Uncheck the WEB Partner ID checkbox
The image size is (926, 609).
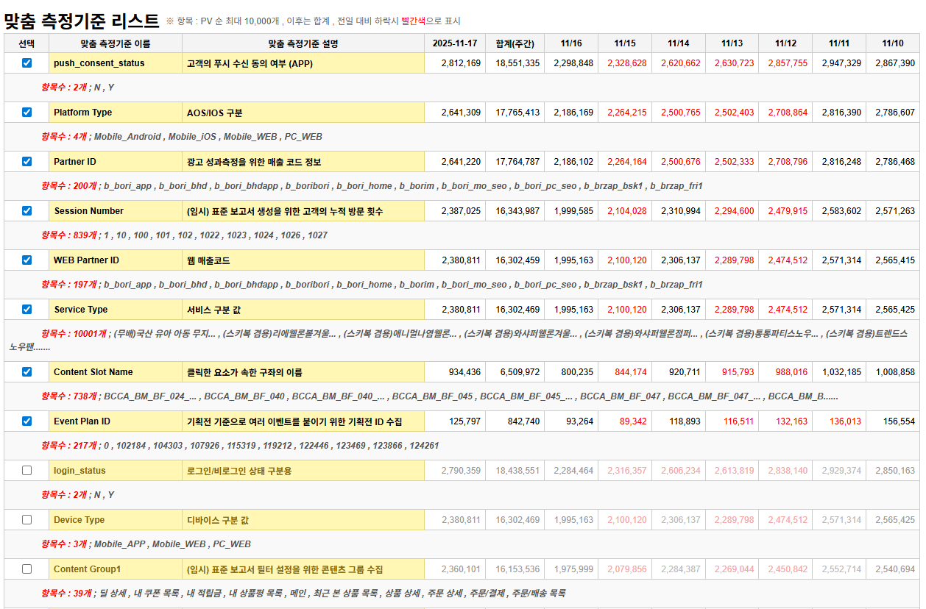27,260
